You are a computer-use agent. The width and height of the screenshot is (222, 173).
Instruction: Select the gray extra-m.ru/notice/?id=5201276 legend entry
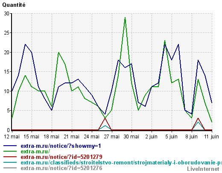[x=61, y=168]
